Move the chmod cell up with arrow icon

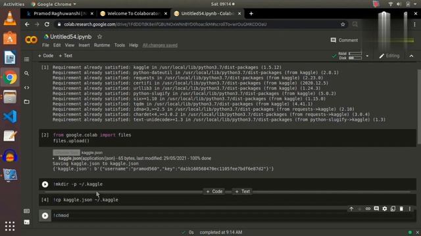(351, 208)
